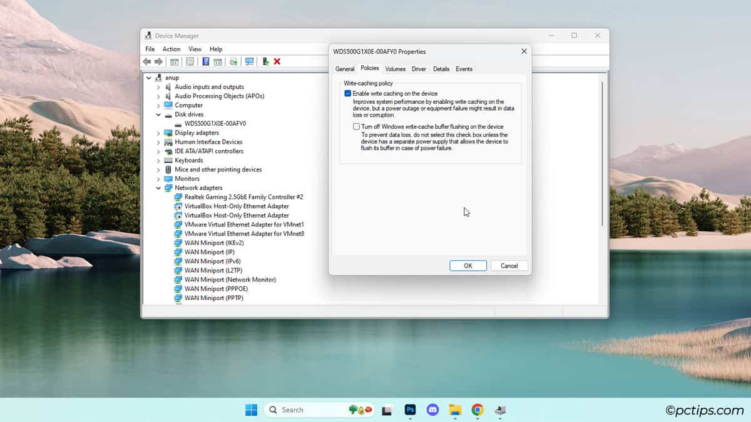Click the Back arrow in Device Manager toolbar
The width and height of the screenshot is (751, 422).
coord(146,61)
